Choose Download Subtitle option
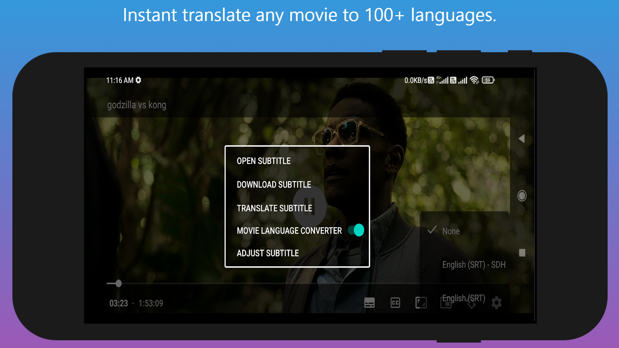The width and height of the screenshot is (619, 348). pos(274,185)
